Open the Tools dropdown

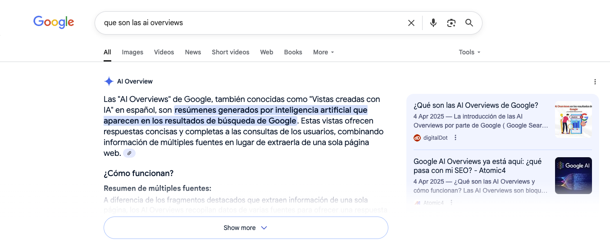coord(469,52)
